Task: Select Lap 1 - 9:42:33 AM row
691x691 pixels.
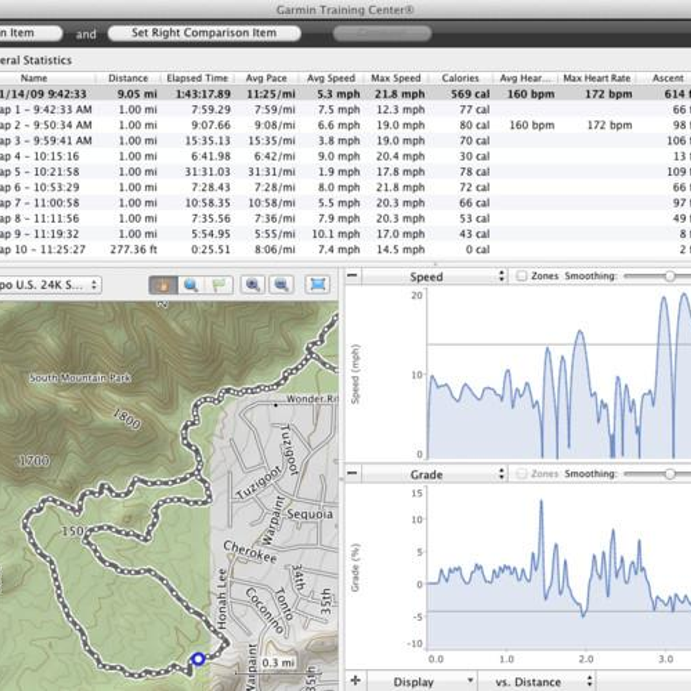Action: [345, 109]
